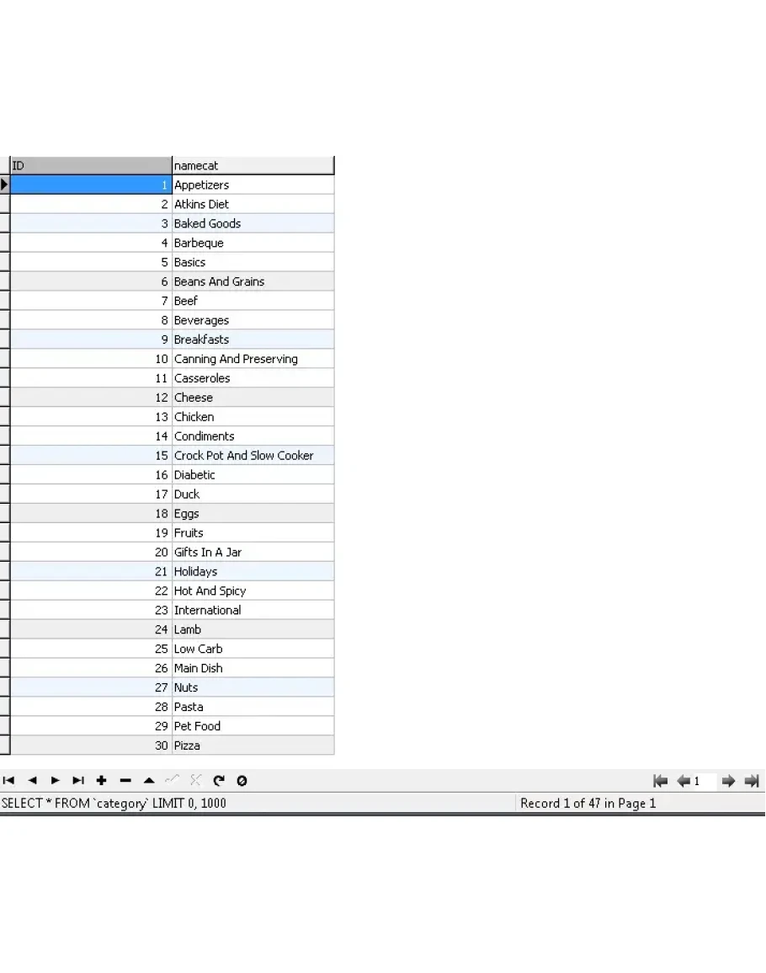
Task: Sort by the ID column header
Action: click(90, 166)
